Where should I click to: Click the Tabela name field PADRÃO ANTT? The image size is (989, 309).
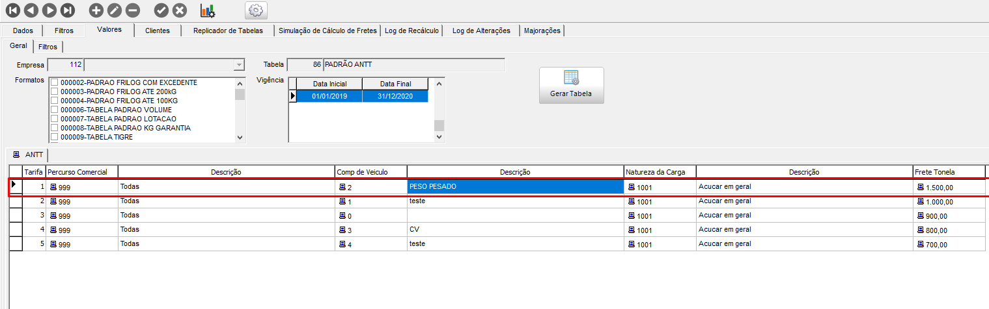(414, 65)
